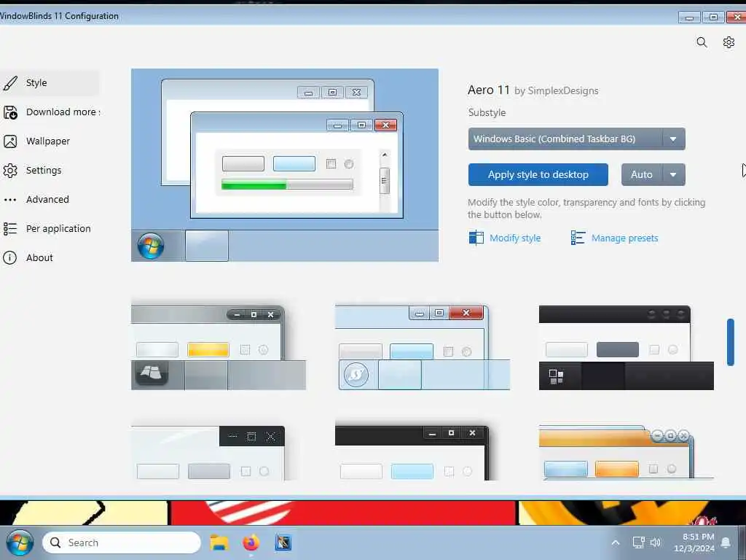
Task: Select the dark black taskbar style thumbnail
Action: [626, 348]
